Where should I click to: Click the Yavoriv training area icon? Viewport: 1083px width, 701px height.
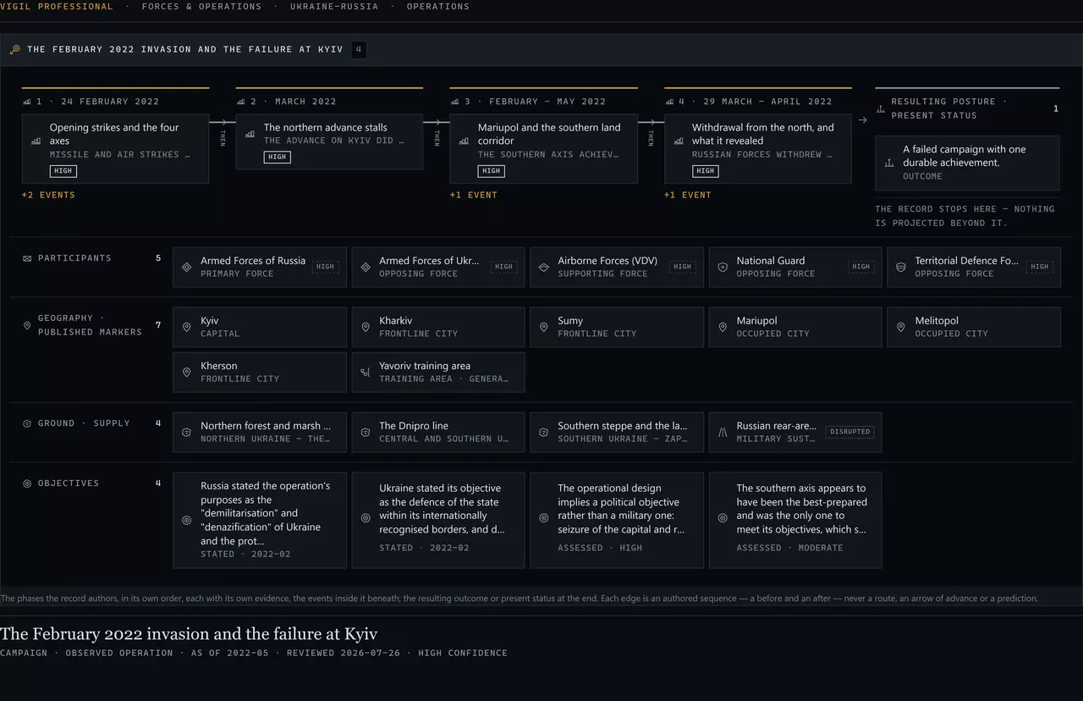click(366, 372)
